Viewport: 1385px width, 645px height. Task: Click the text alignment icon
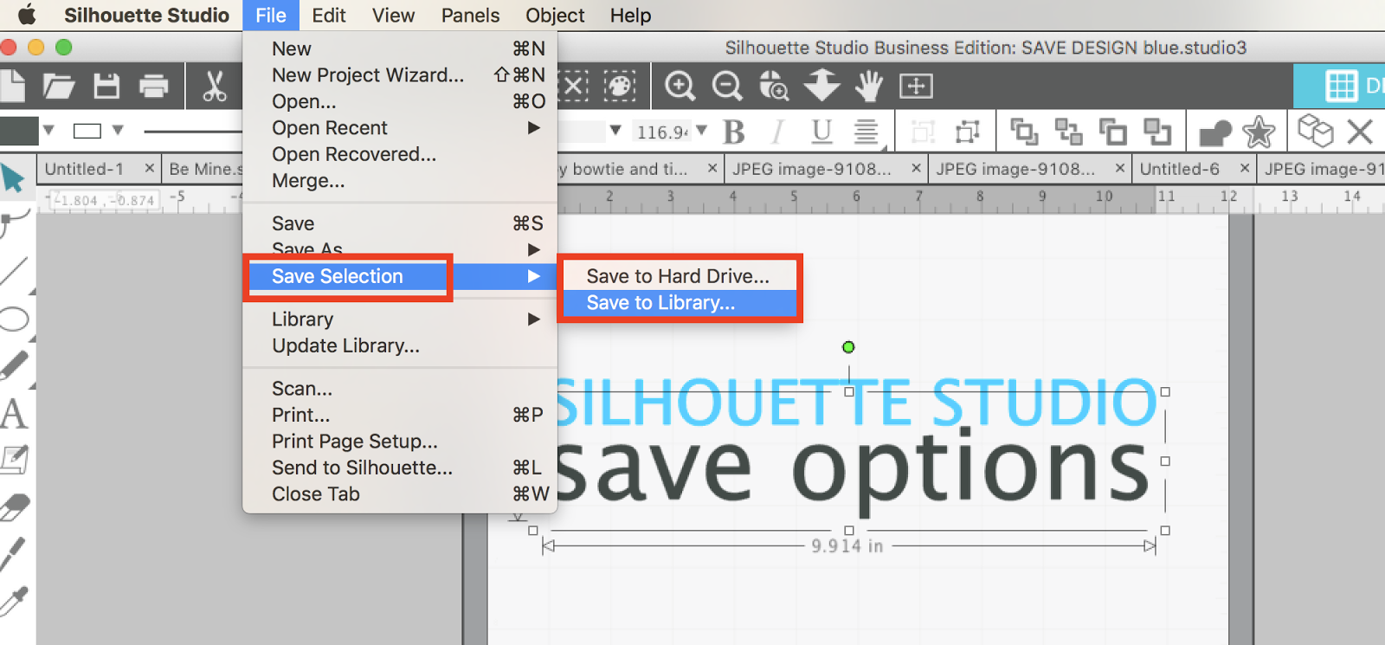click(866, 132)
